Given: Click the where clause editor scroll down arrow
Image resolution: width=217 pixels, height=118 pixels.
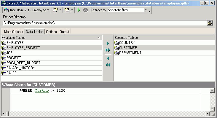Looking at the screenshot, I should 212,109.
